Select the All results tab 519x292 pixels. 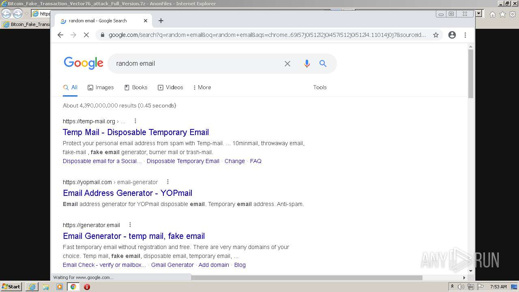[70, 87]
